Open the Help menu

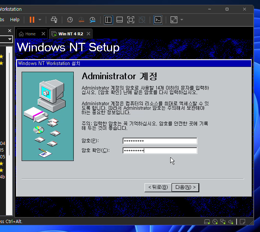pyautogui.click(x=15, y=20)
